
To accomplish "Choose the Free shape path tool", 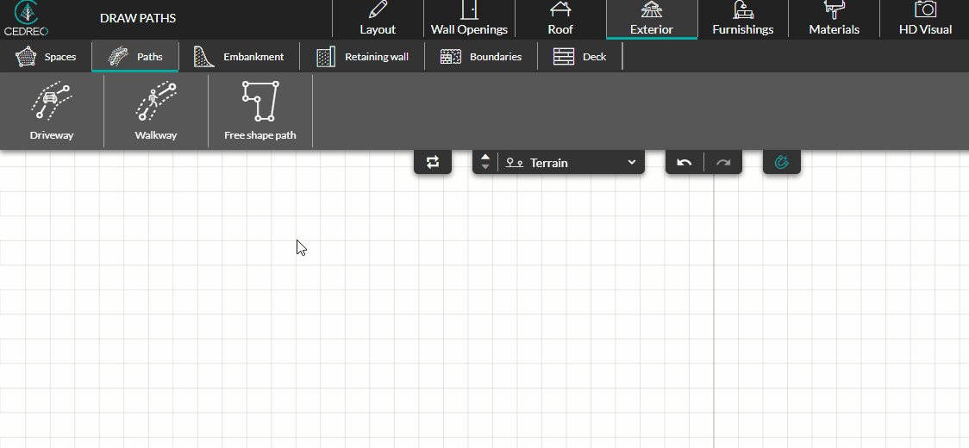I will [x=260, y=110].
